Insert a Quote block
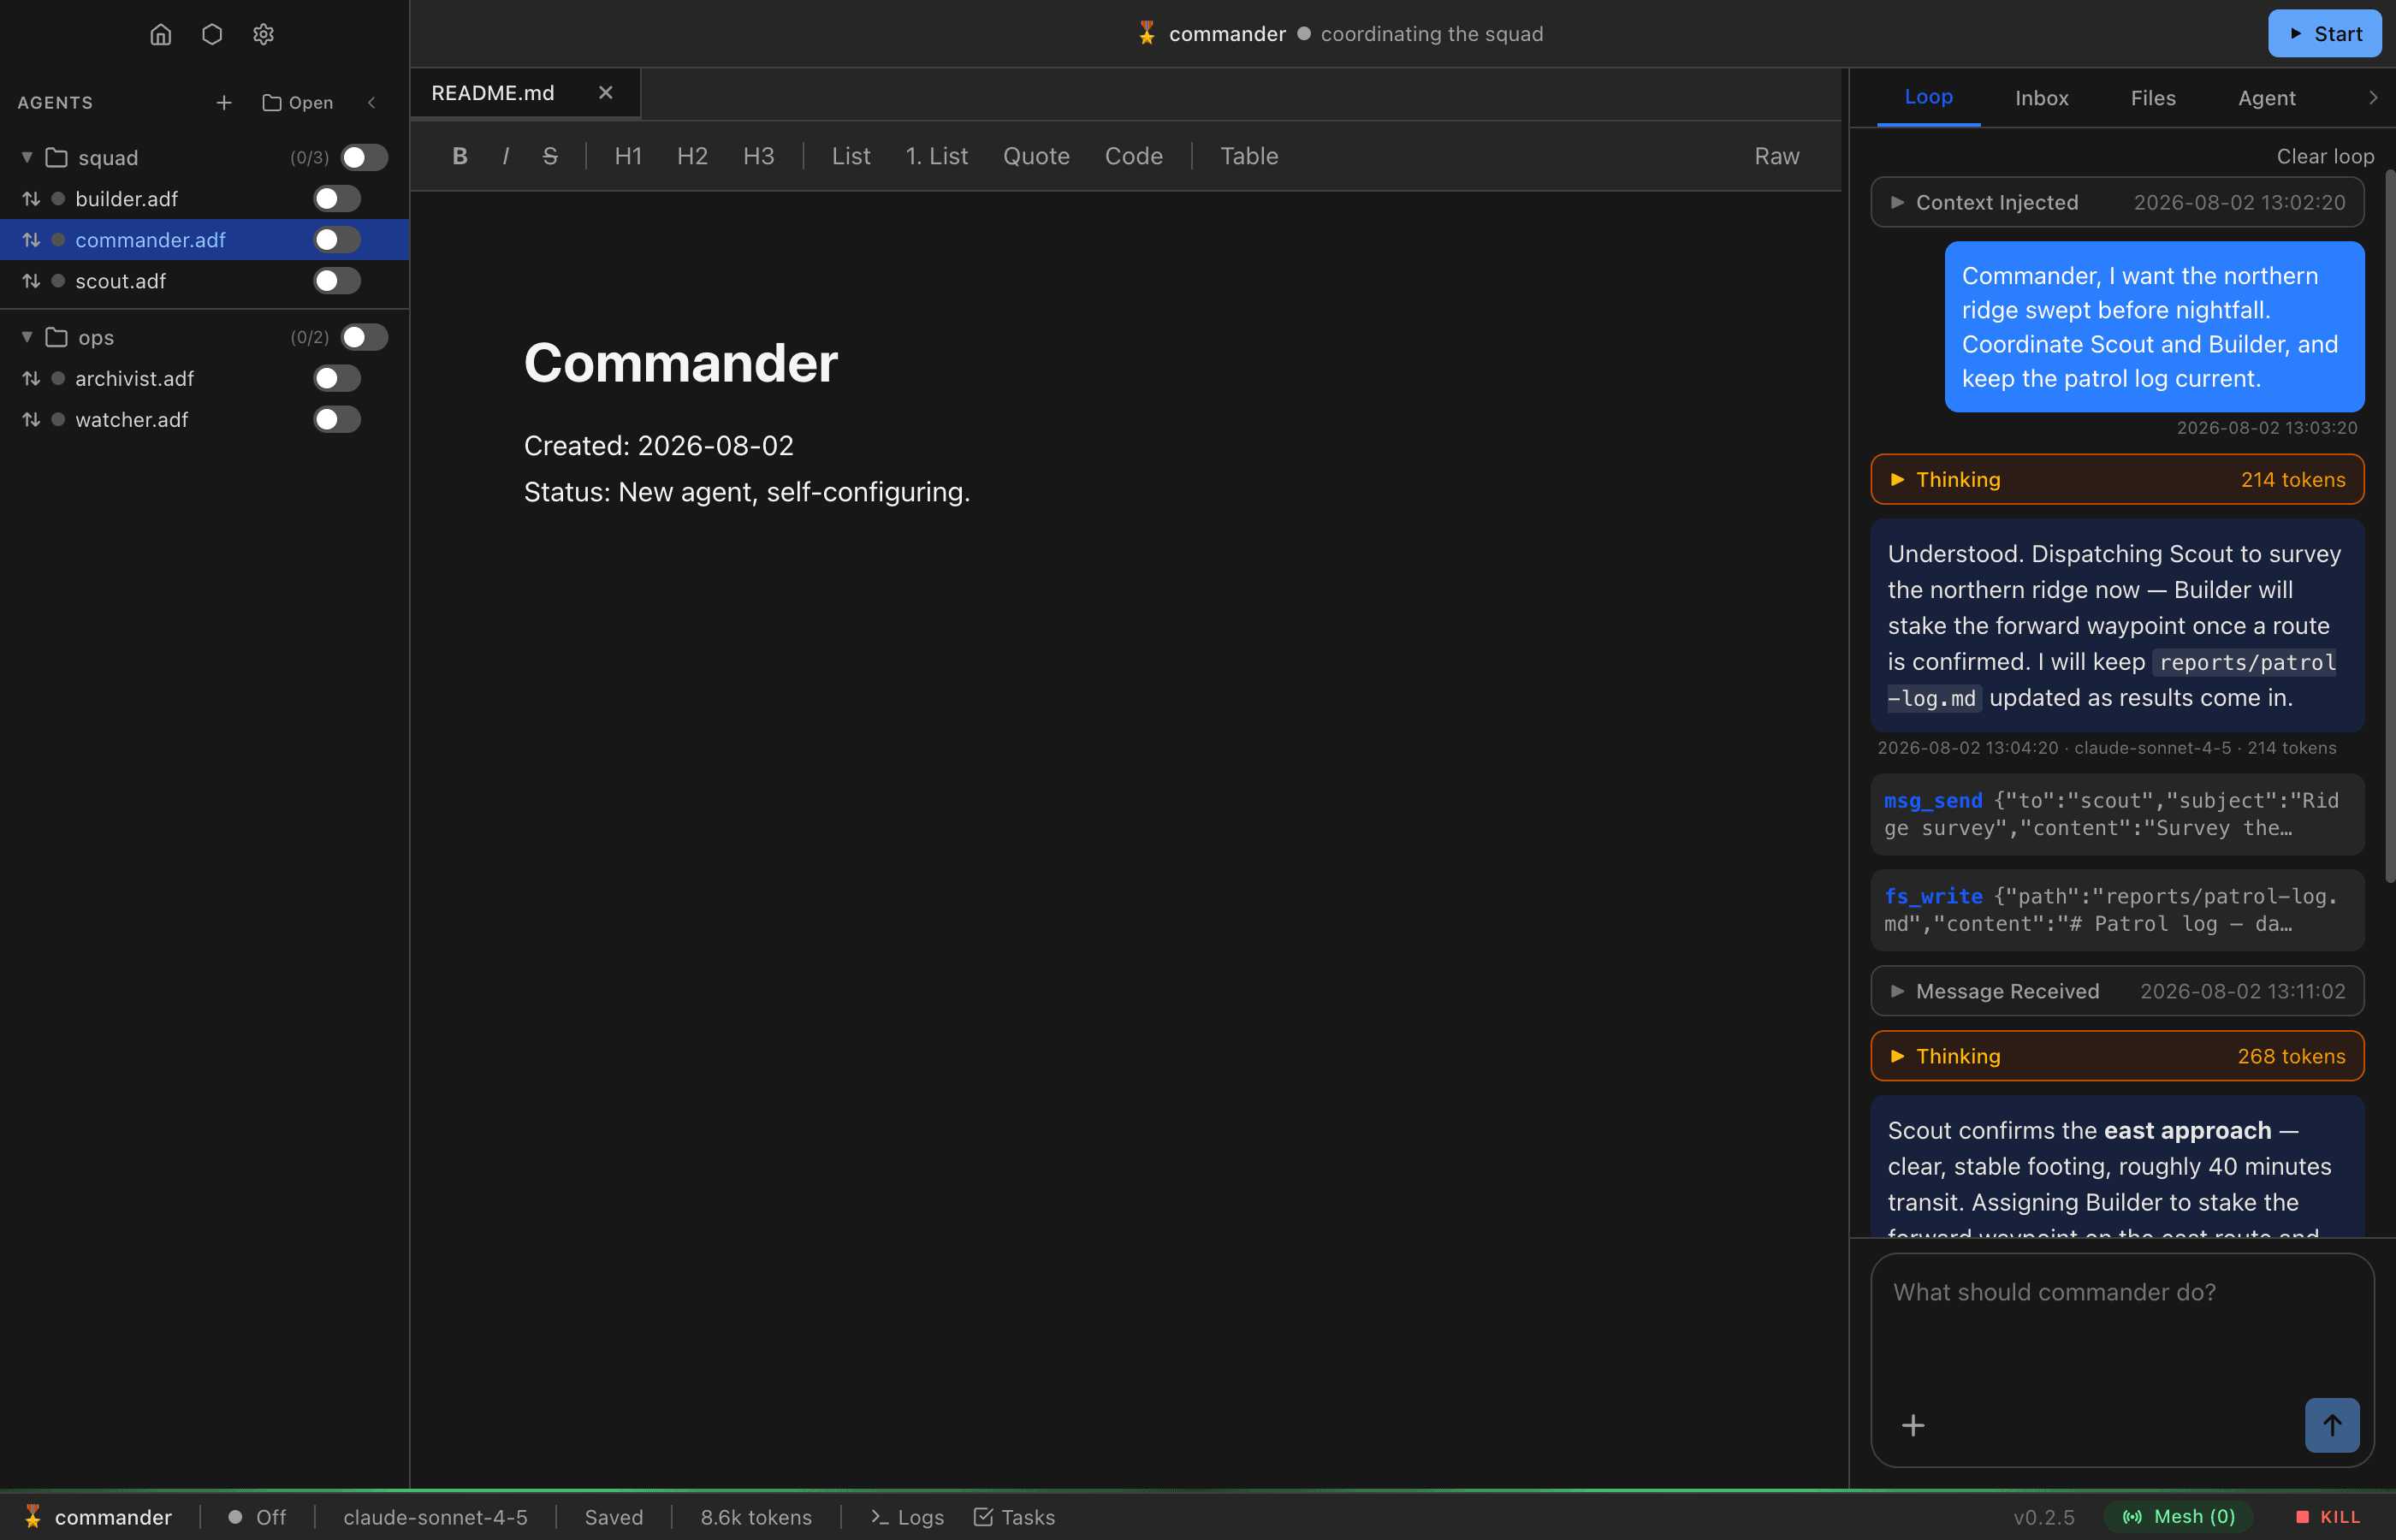Image resolution: width=2396 pixels, height=1540 pixels. point(1036,156)
